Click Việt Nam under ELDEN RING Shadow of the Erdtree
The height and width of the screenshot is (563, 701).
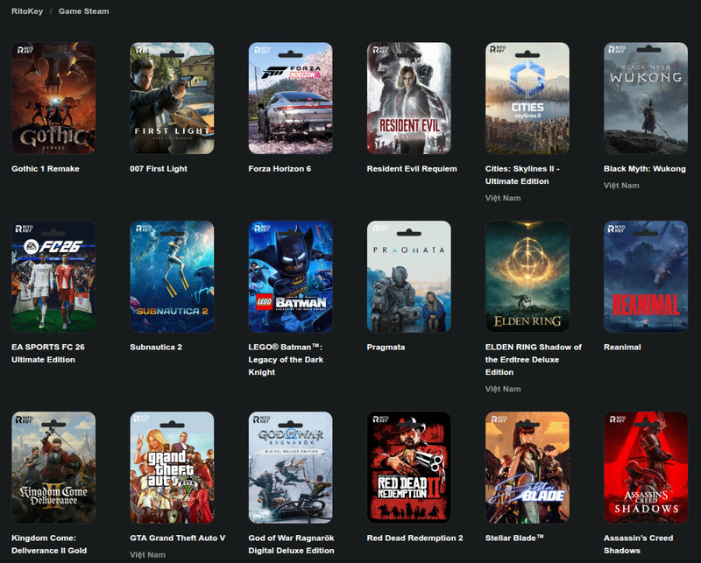tap(503, 389)
